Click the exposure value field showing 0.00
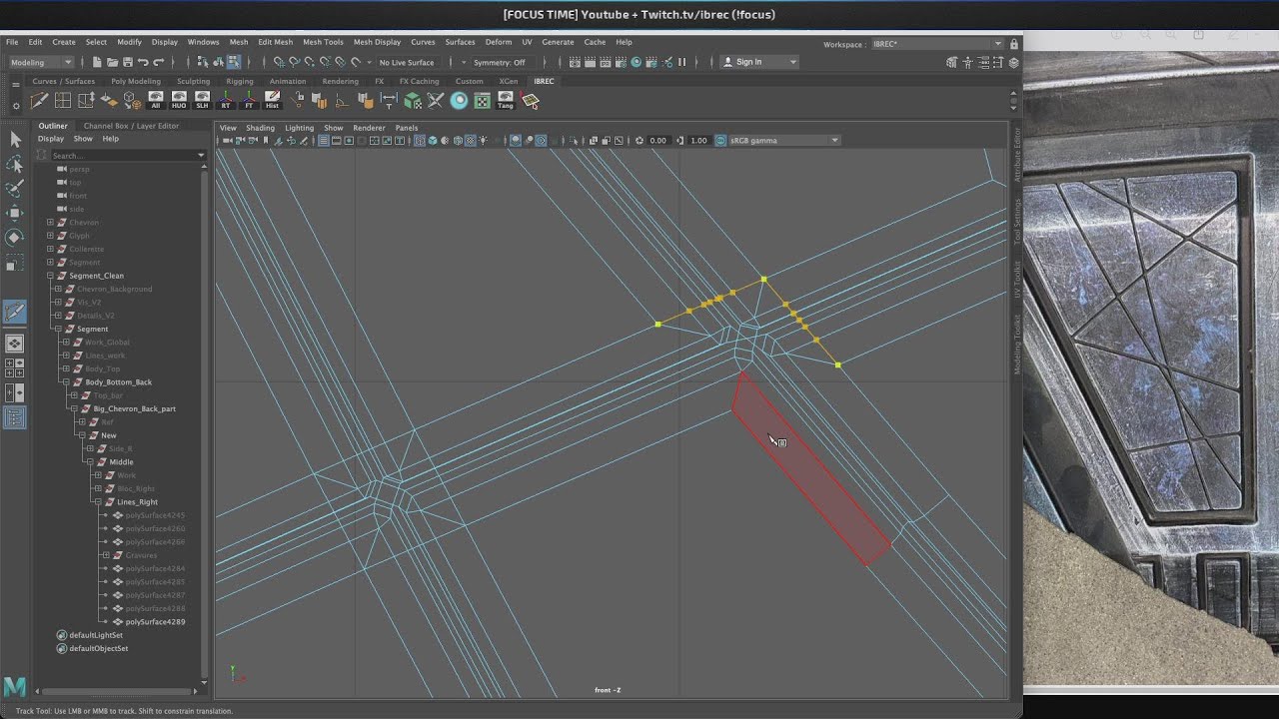 tap(657, 141)
